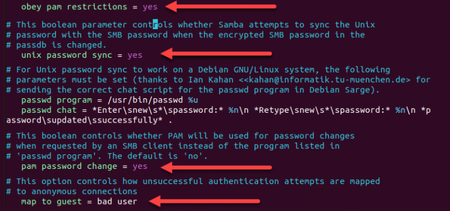Click the red arrow beside unix password sync
Image resolution: width=450 pixels, height=211 pixels.
(x=216, y=54)
